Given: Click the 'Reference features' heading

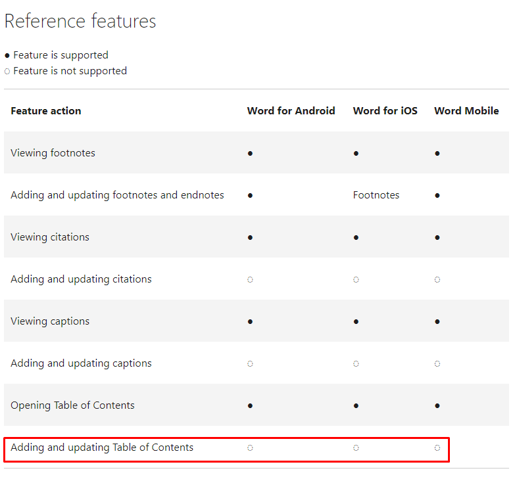Looking at the screenshot, I should [x=80, y=21].
